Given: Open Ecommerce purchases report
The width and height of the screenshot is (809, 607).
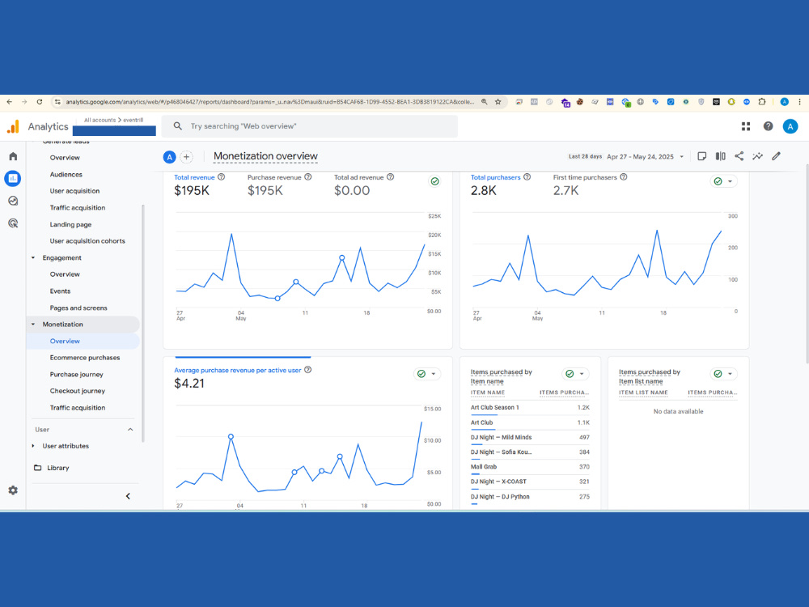Looking at the screenshot, I should 85,358.
